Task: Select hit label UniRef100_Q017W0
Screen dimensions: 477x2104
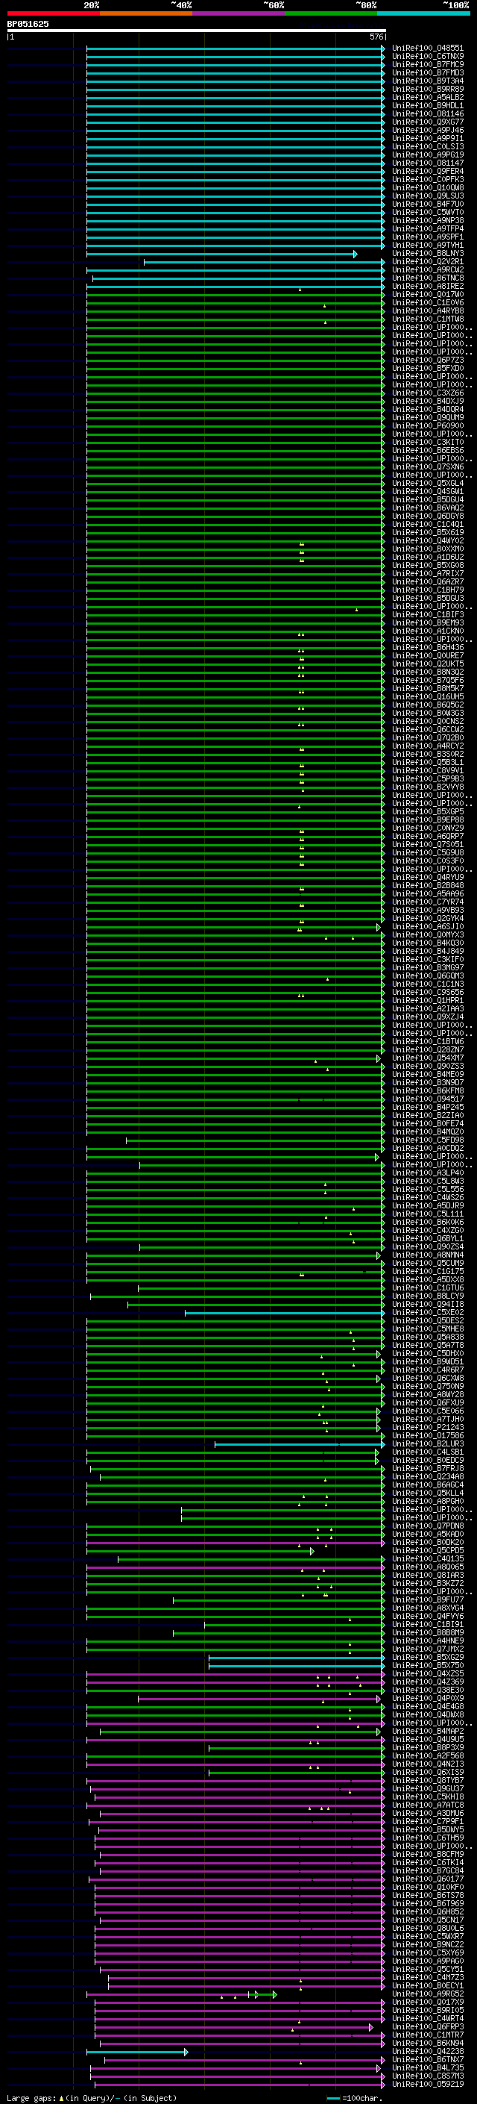Action: (x=427, y=294)
